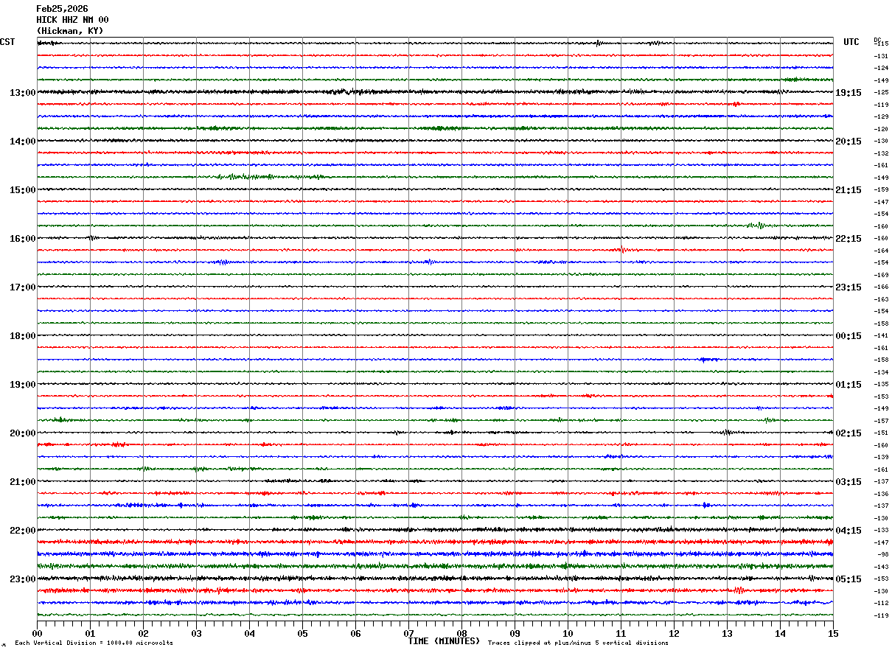Viewport: 892px width, 653px height.
Task: Click the 00:15 UTC time label
Action: (848, 336)
